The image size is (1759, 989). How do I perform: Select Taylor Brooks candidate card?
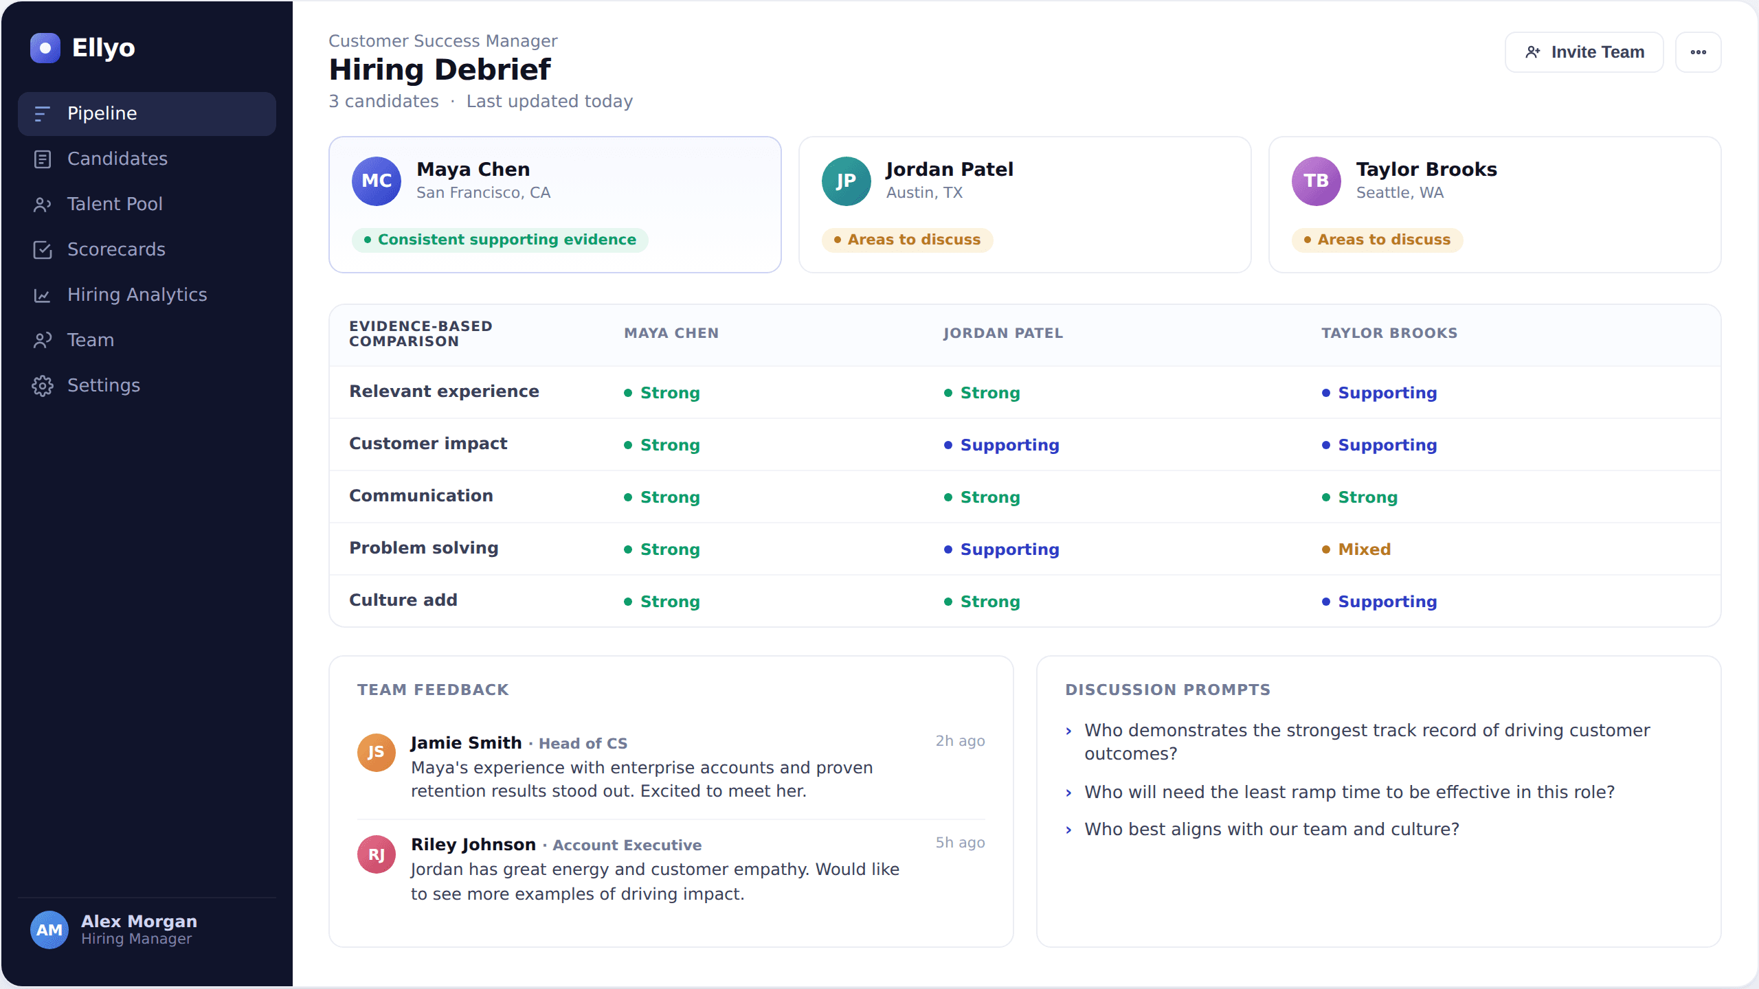pos(1494,205)
